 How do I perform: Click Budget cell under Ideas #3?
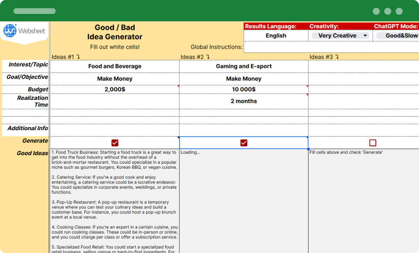tap(364, 89)
